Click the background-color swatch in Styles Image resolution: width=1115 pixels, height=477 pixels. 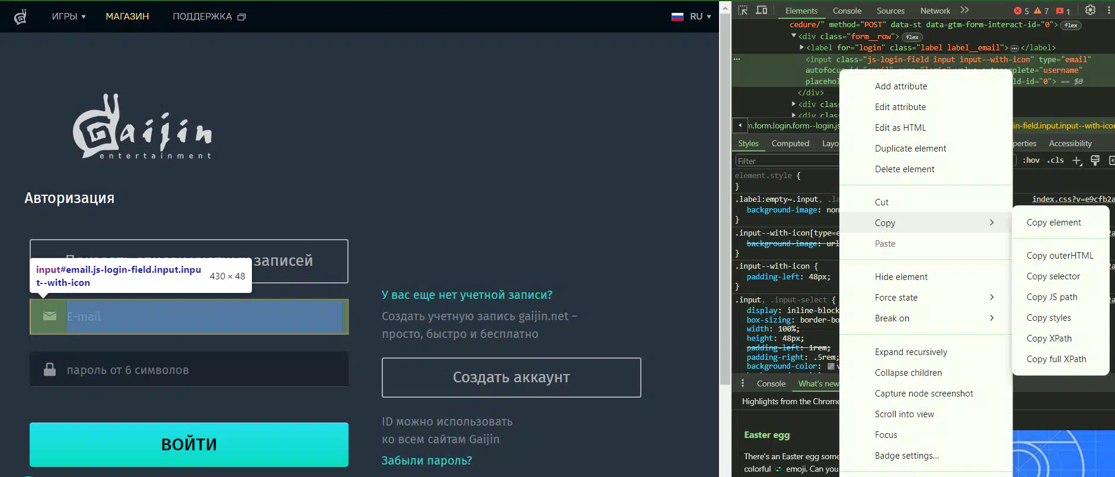click(830, 366)
